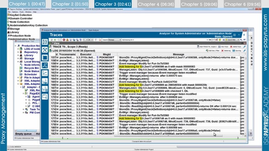Click the X icon right of Analyzer window

point(251,38)
